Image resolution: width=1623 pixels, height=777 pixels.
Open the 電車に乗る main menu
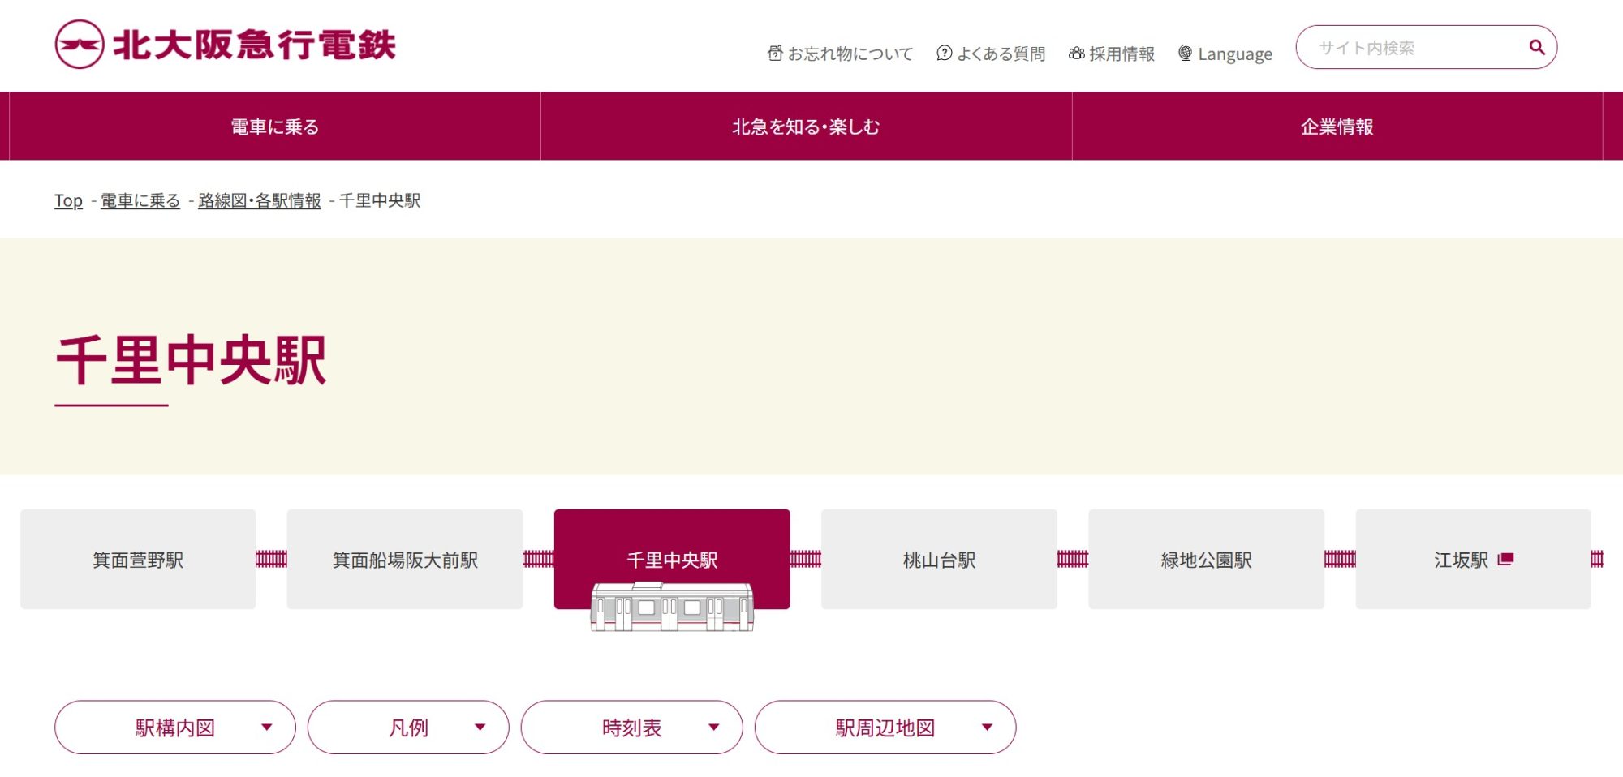275,127
